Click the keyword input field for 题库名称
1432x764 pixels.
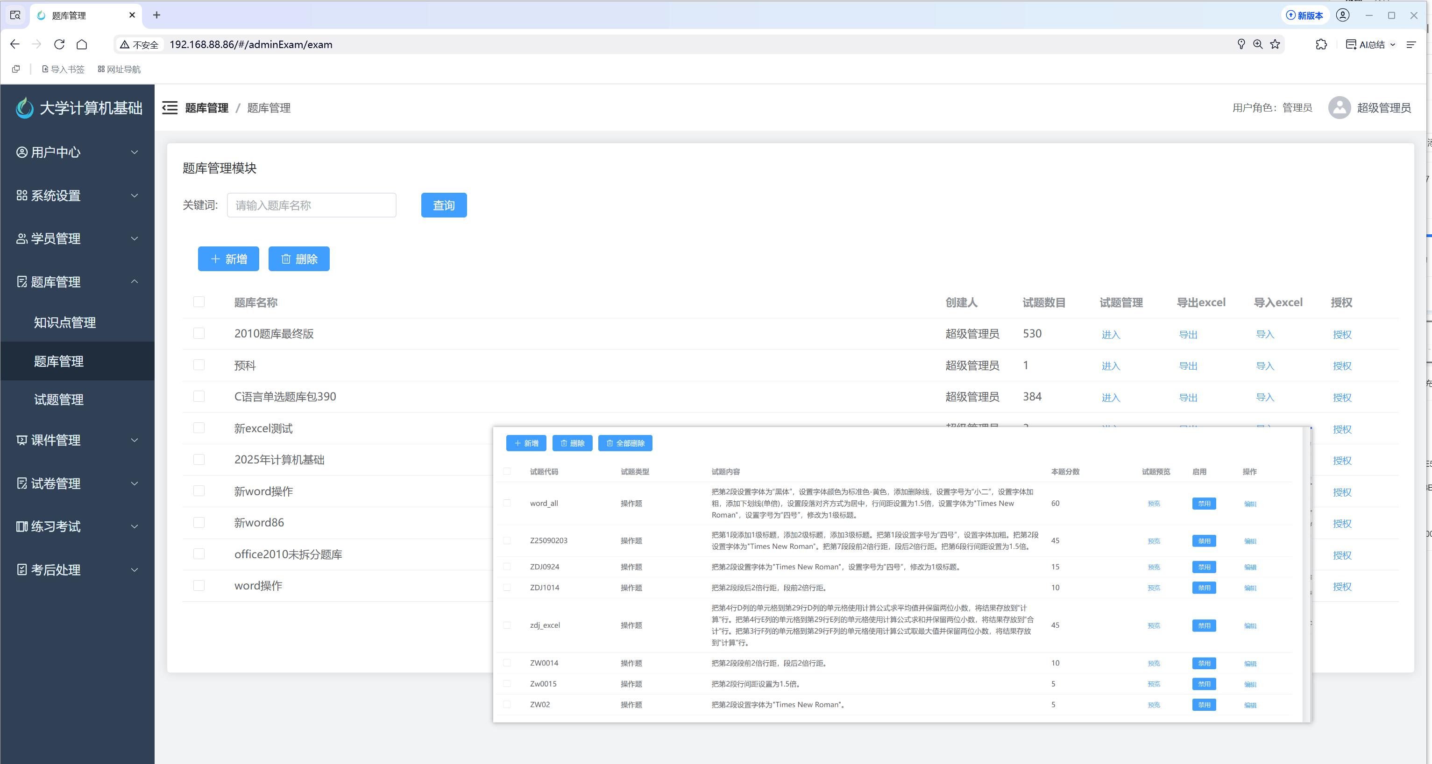pyautogui.click(x=312, y=206)
